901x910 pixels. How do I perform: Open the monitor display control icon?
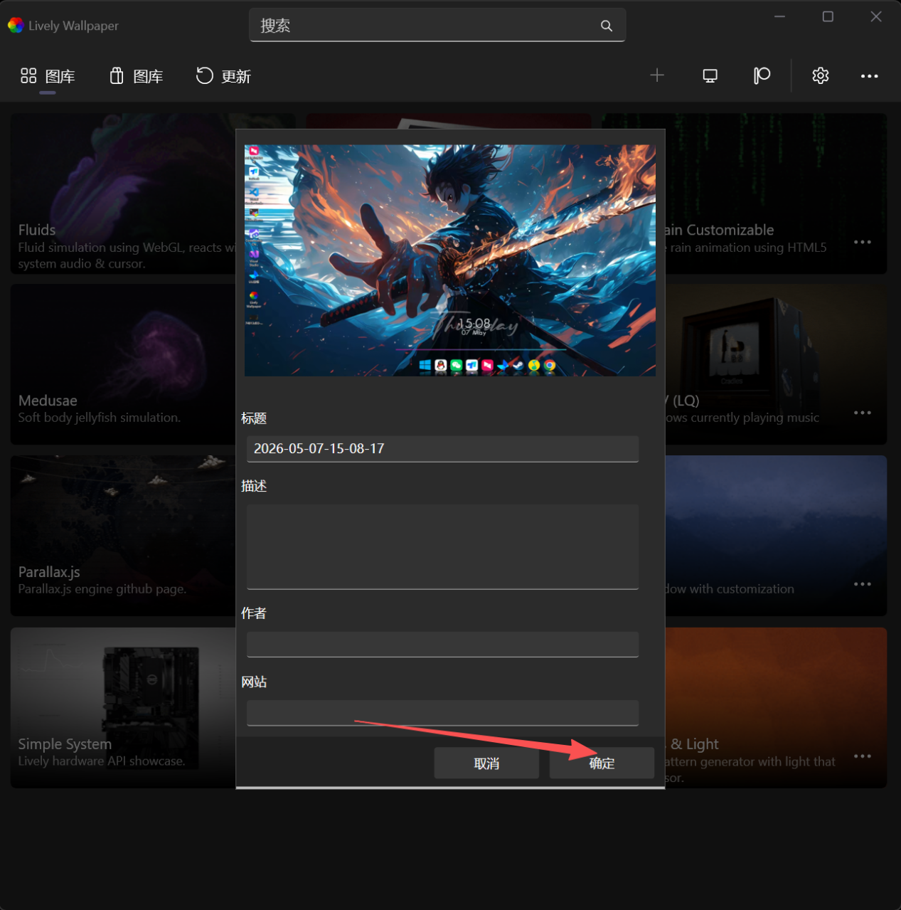click(710, 75)
